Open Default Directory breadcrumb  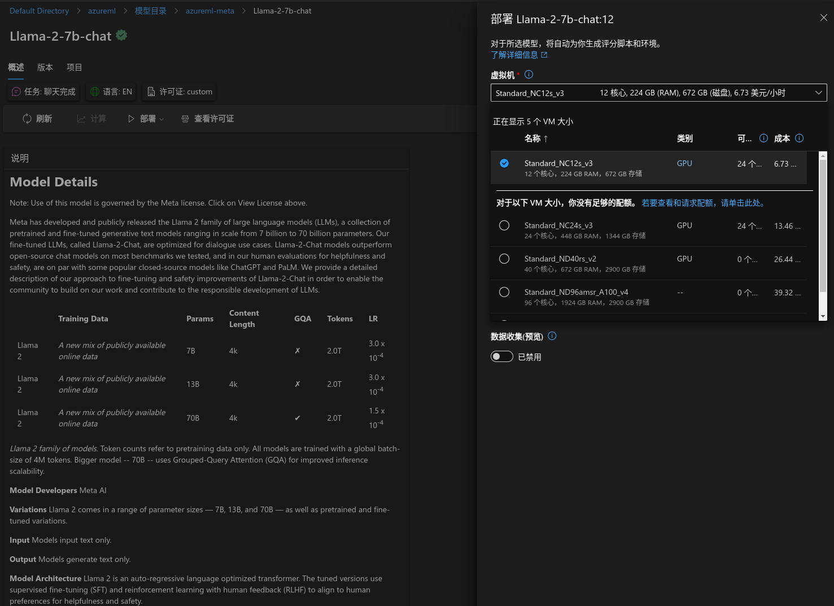(39, 11)
